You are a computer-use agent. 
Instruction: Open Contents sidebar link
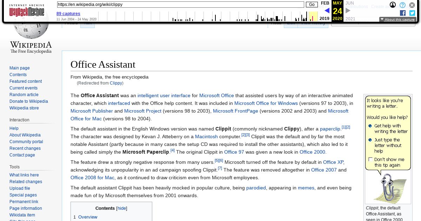[18, 75]
